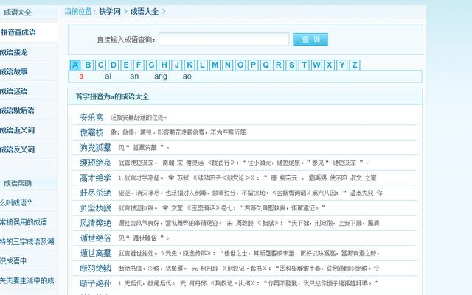This screenshot has width=472, height=295.
Task: Open the idiom 负坚执锐
Action: pos(95,208)
